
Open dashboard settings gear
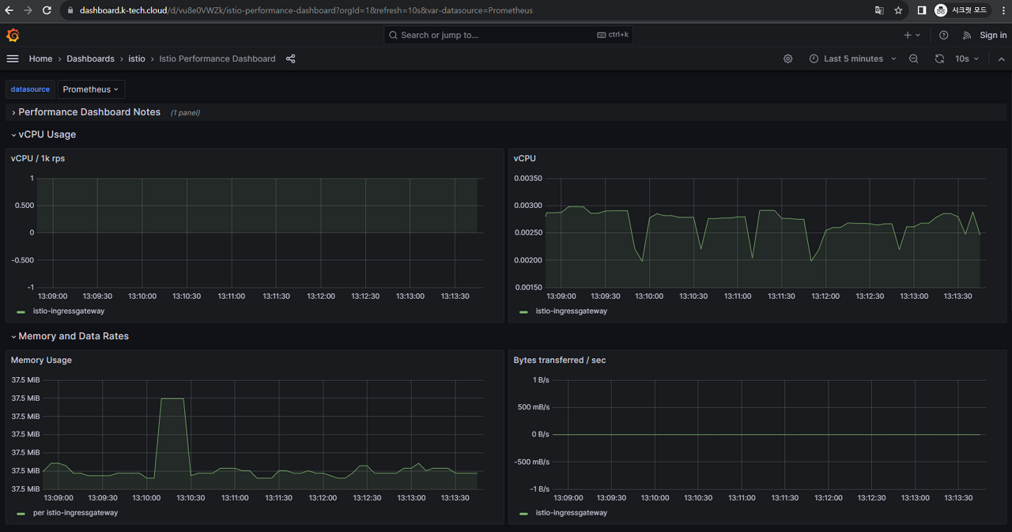(787, 58)
